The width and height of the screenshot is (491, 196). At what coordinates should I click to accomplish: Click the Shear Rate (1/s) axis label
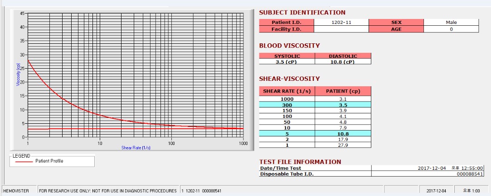pyautogui.click(x=136, y=148)
